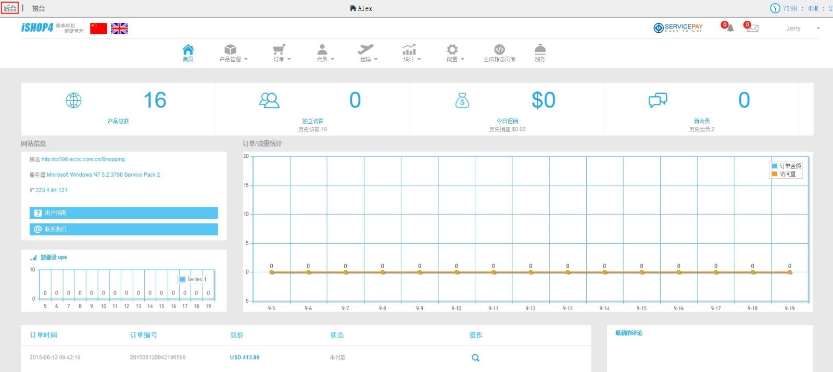Switch to the 前台 tab
Image resolution: width=833 pixels, height=372 pixels.
(39, 8)
